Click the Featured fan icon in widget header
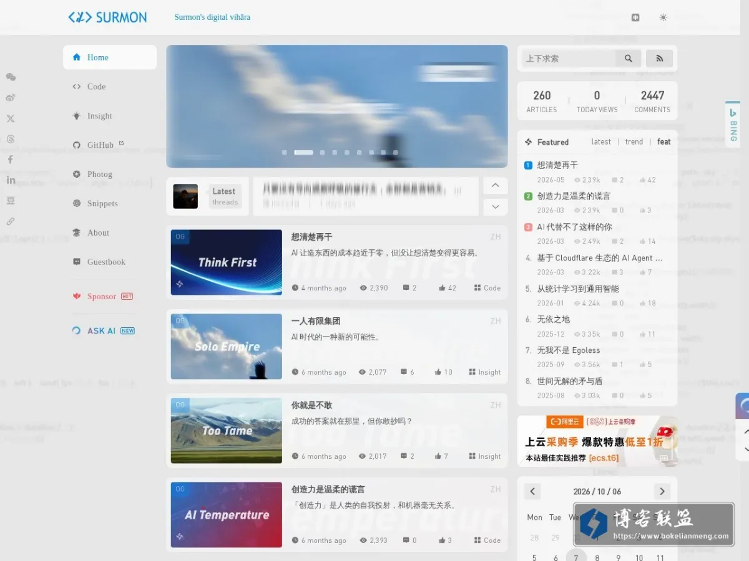Image resolution: width=749 pixels, height=561 pixels. (529, 142)
